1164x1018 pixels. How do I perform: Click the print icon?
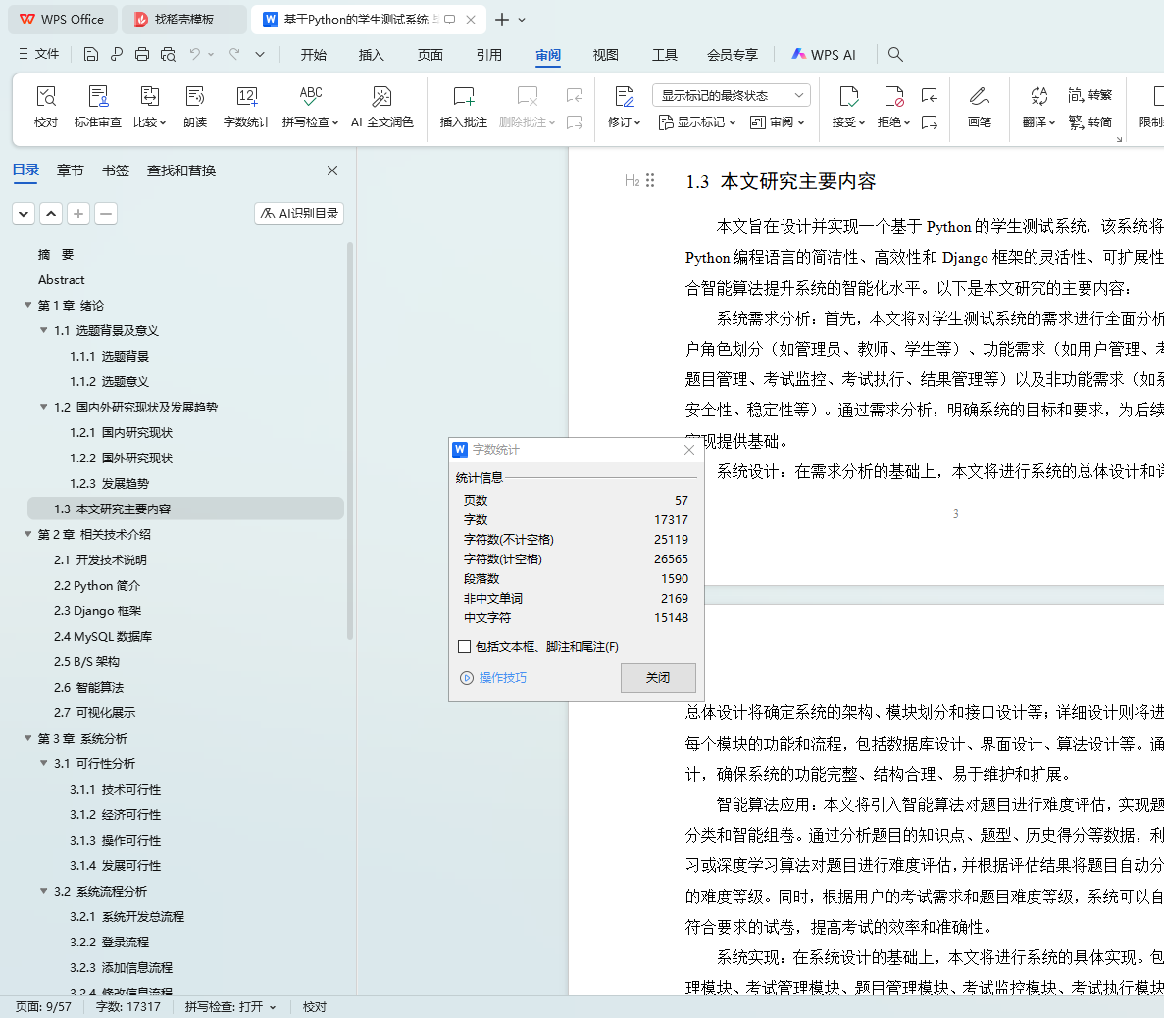click(x=142, y=54)
